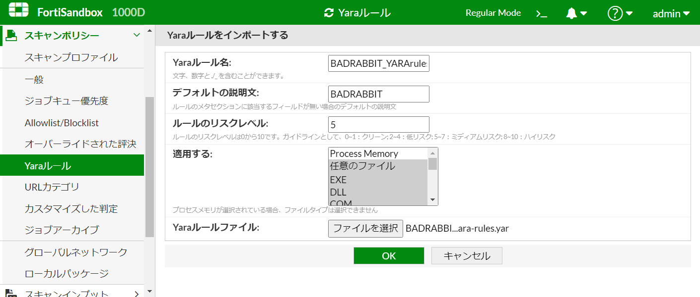Collapse the スキャンポリシー menu chevron
This screenshot has height=297, width=700.
point(137,35)
